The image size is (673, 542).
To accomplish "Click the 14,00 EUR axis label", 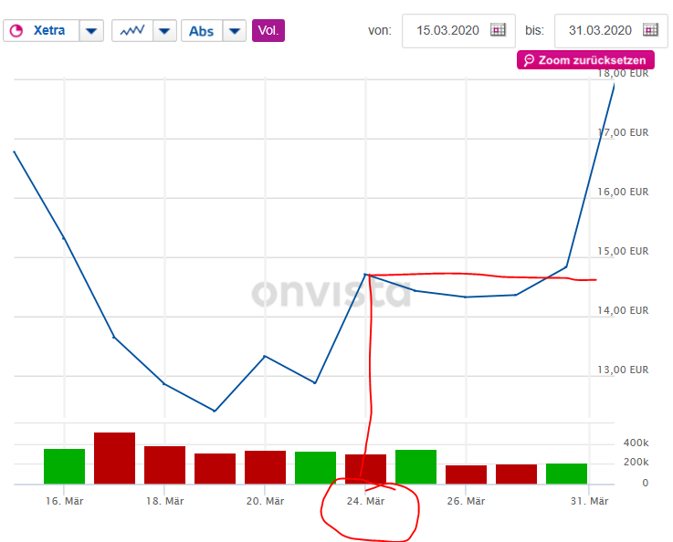I will [623, 310].
